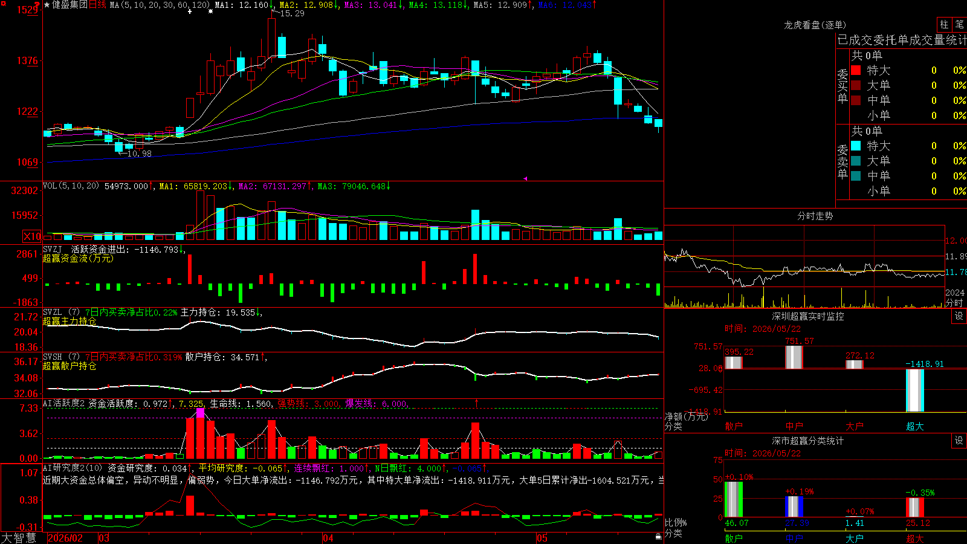Viewport: 967px width, 544px height.
Task: Click the teal 大单 sell-order color swatch
Action: tap(856, 161)
